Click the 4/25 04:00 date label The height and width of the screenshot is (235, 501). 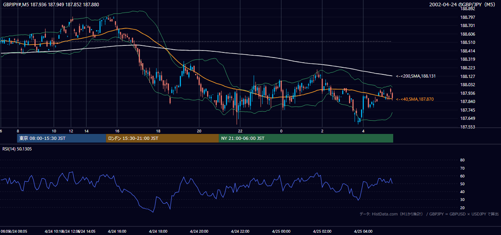(363, 231)
